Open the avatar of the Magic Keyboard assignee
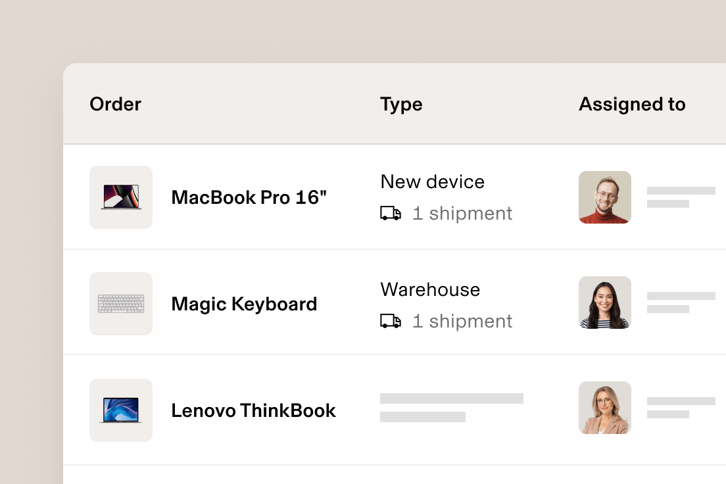726x484 pixels. pyautogui.click(x=604, y=303)
